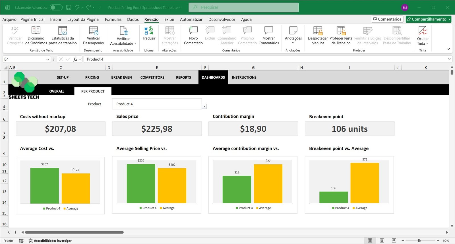Toggle the Salvamento Automático switch

(x=56, y=7)
